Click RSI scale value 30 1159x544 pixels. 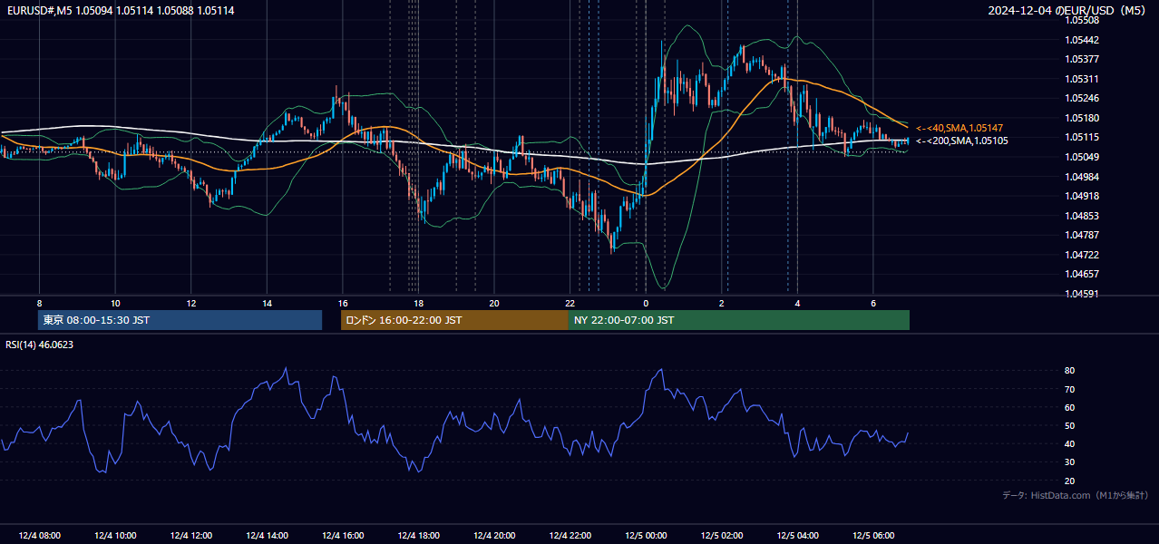(x=1070, y=462)
